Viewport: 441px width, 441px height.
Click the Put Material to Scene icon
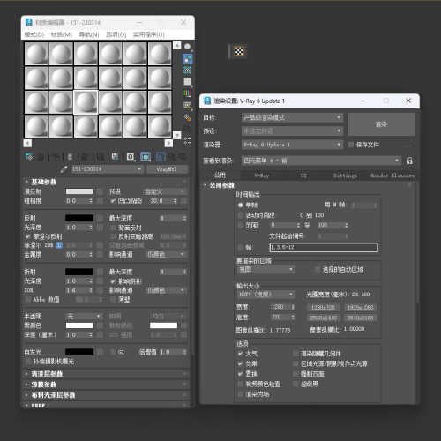tap(41, 157)
